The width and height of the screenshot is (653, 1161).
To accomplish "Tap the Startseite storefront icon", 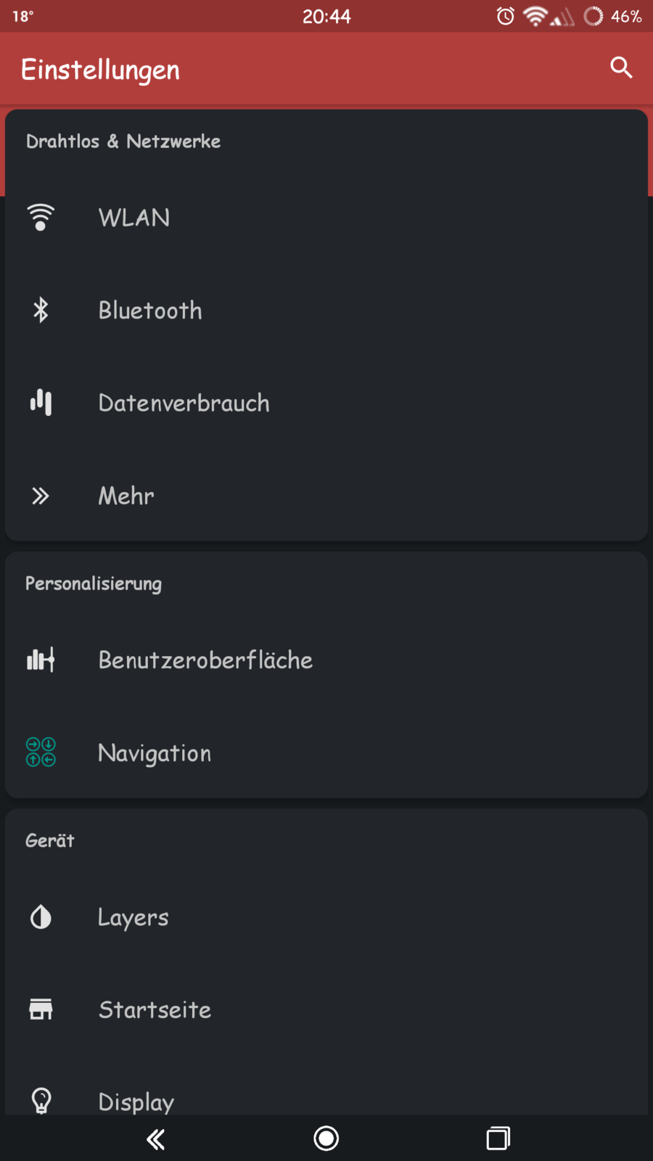I will coord(41,1009).
